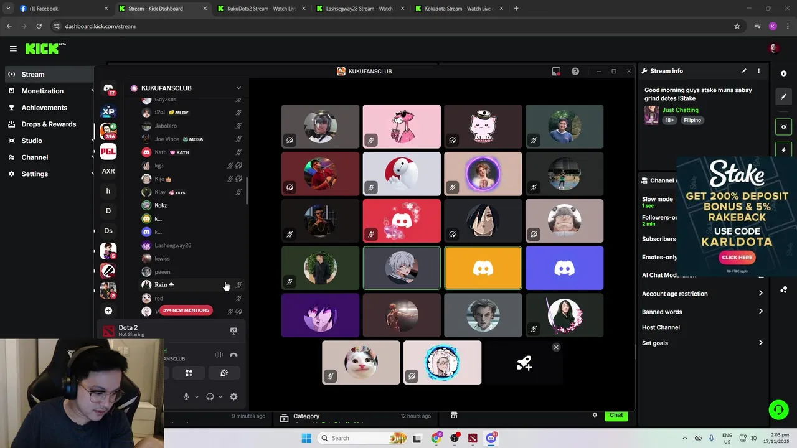Open Discord activities launcher button
The width and height of the screenshot is (797, 448).
[x=189, y=373]
